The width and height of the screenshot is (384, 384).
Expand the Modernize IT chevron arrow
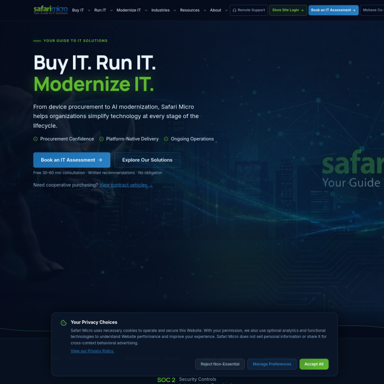(146, 10)
